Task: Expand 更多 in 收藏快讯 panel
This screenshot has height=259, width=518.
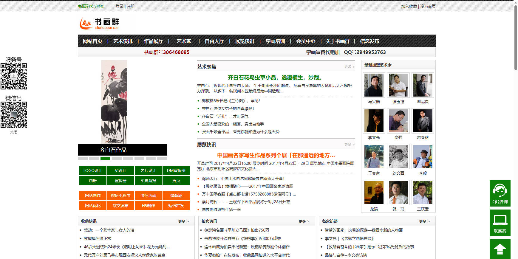Action: pyautogui.click(x=183, y=221)
